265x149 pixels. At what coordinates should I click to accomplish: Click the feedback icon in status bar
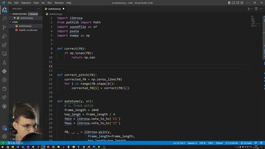256,143
